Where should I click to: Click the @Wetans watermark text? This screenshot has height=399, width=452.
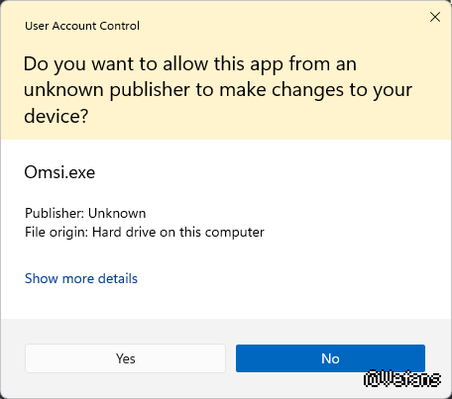[402, 378]
